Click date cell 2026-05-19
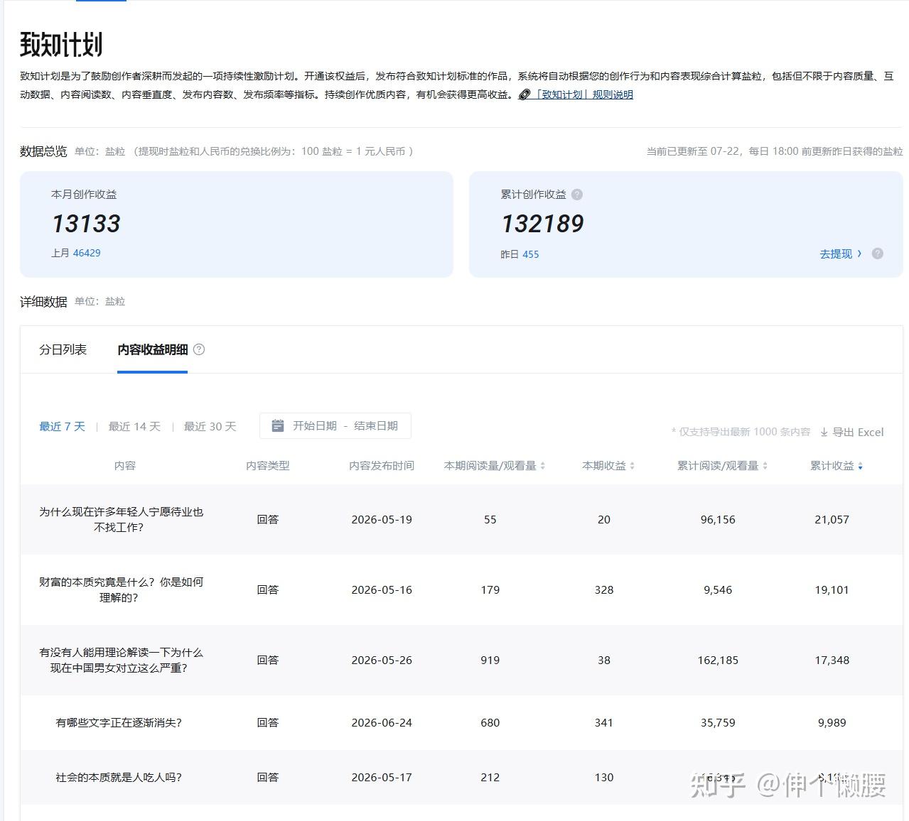 [x=382, y=519]
